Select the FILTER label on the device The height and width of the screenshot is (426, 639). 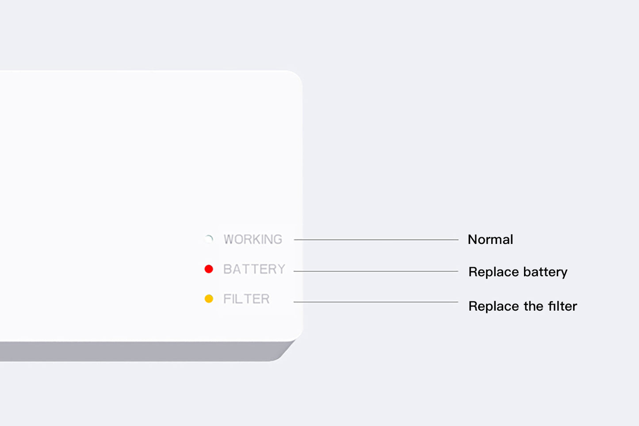tap(246, 299)
